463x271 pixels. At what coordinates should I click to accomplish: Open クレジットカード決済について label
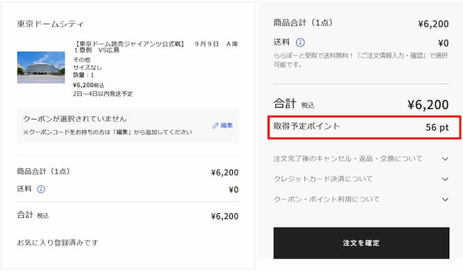pos(323,179)
